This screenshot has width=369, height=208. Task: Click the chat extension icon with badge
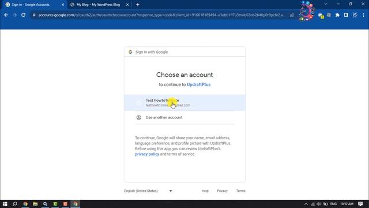[321, 16]
